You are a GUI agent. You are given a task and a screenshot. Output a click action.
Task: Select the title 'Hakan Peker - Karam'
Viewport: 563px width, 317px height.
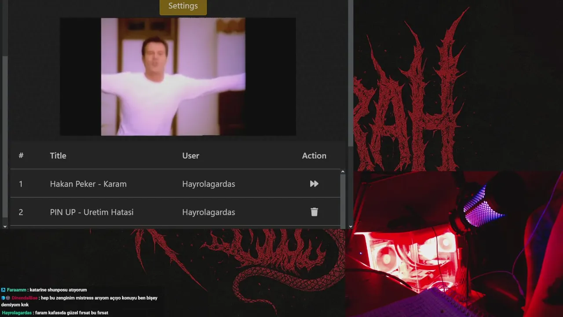pos(88,184)
